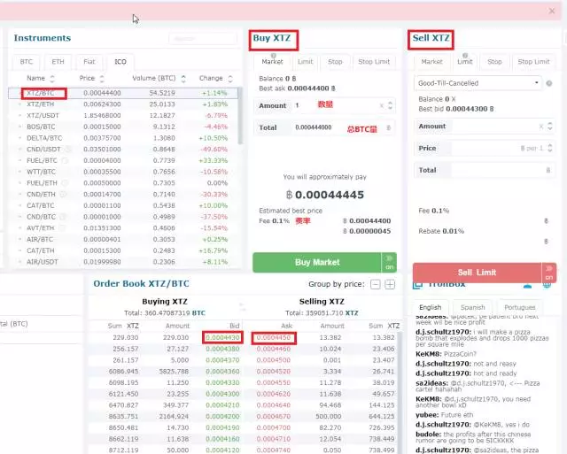Image resolution: width=567 pixels, height=454 pixels.
Task: Click the red Sell Limit button
Action: pos(477,273)
